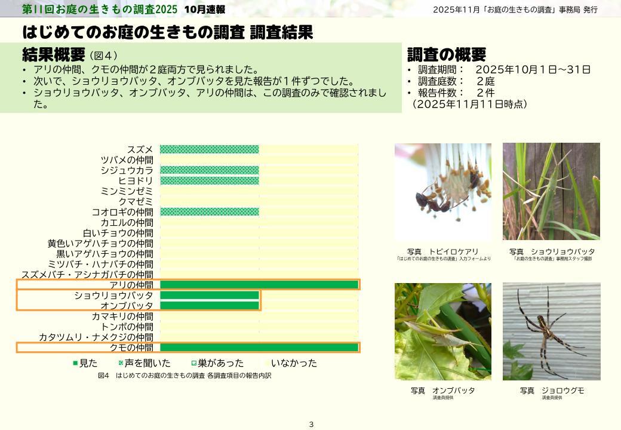The height and width of the screenshot is (430, 621).
Task: Click the 巣があった legend swatch
Action: pyautogui.click(x=194, y=363)
